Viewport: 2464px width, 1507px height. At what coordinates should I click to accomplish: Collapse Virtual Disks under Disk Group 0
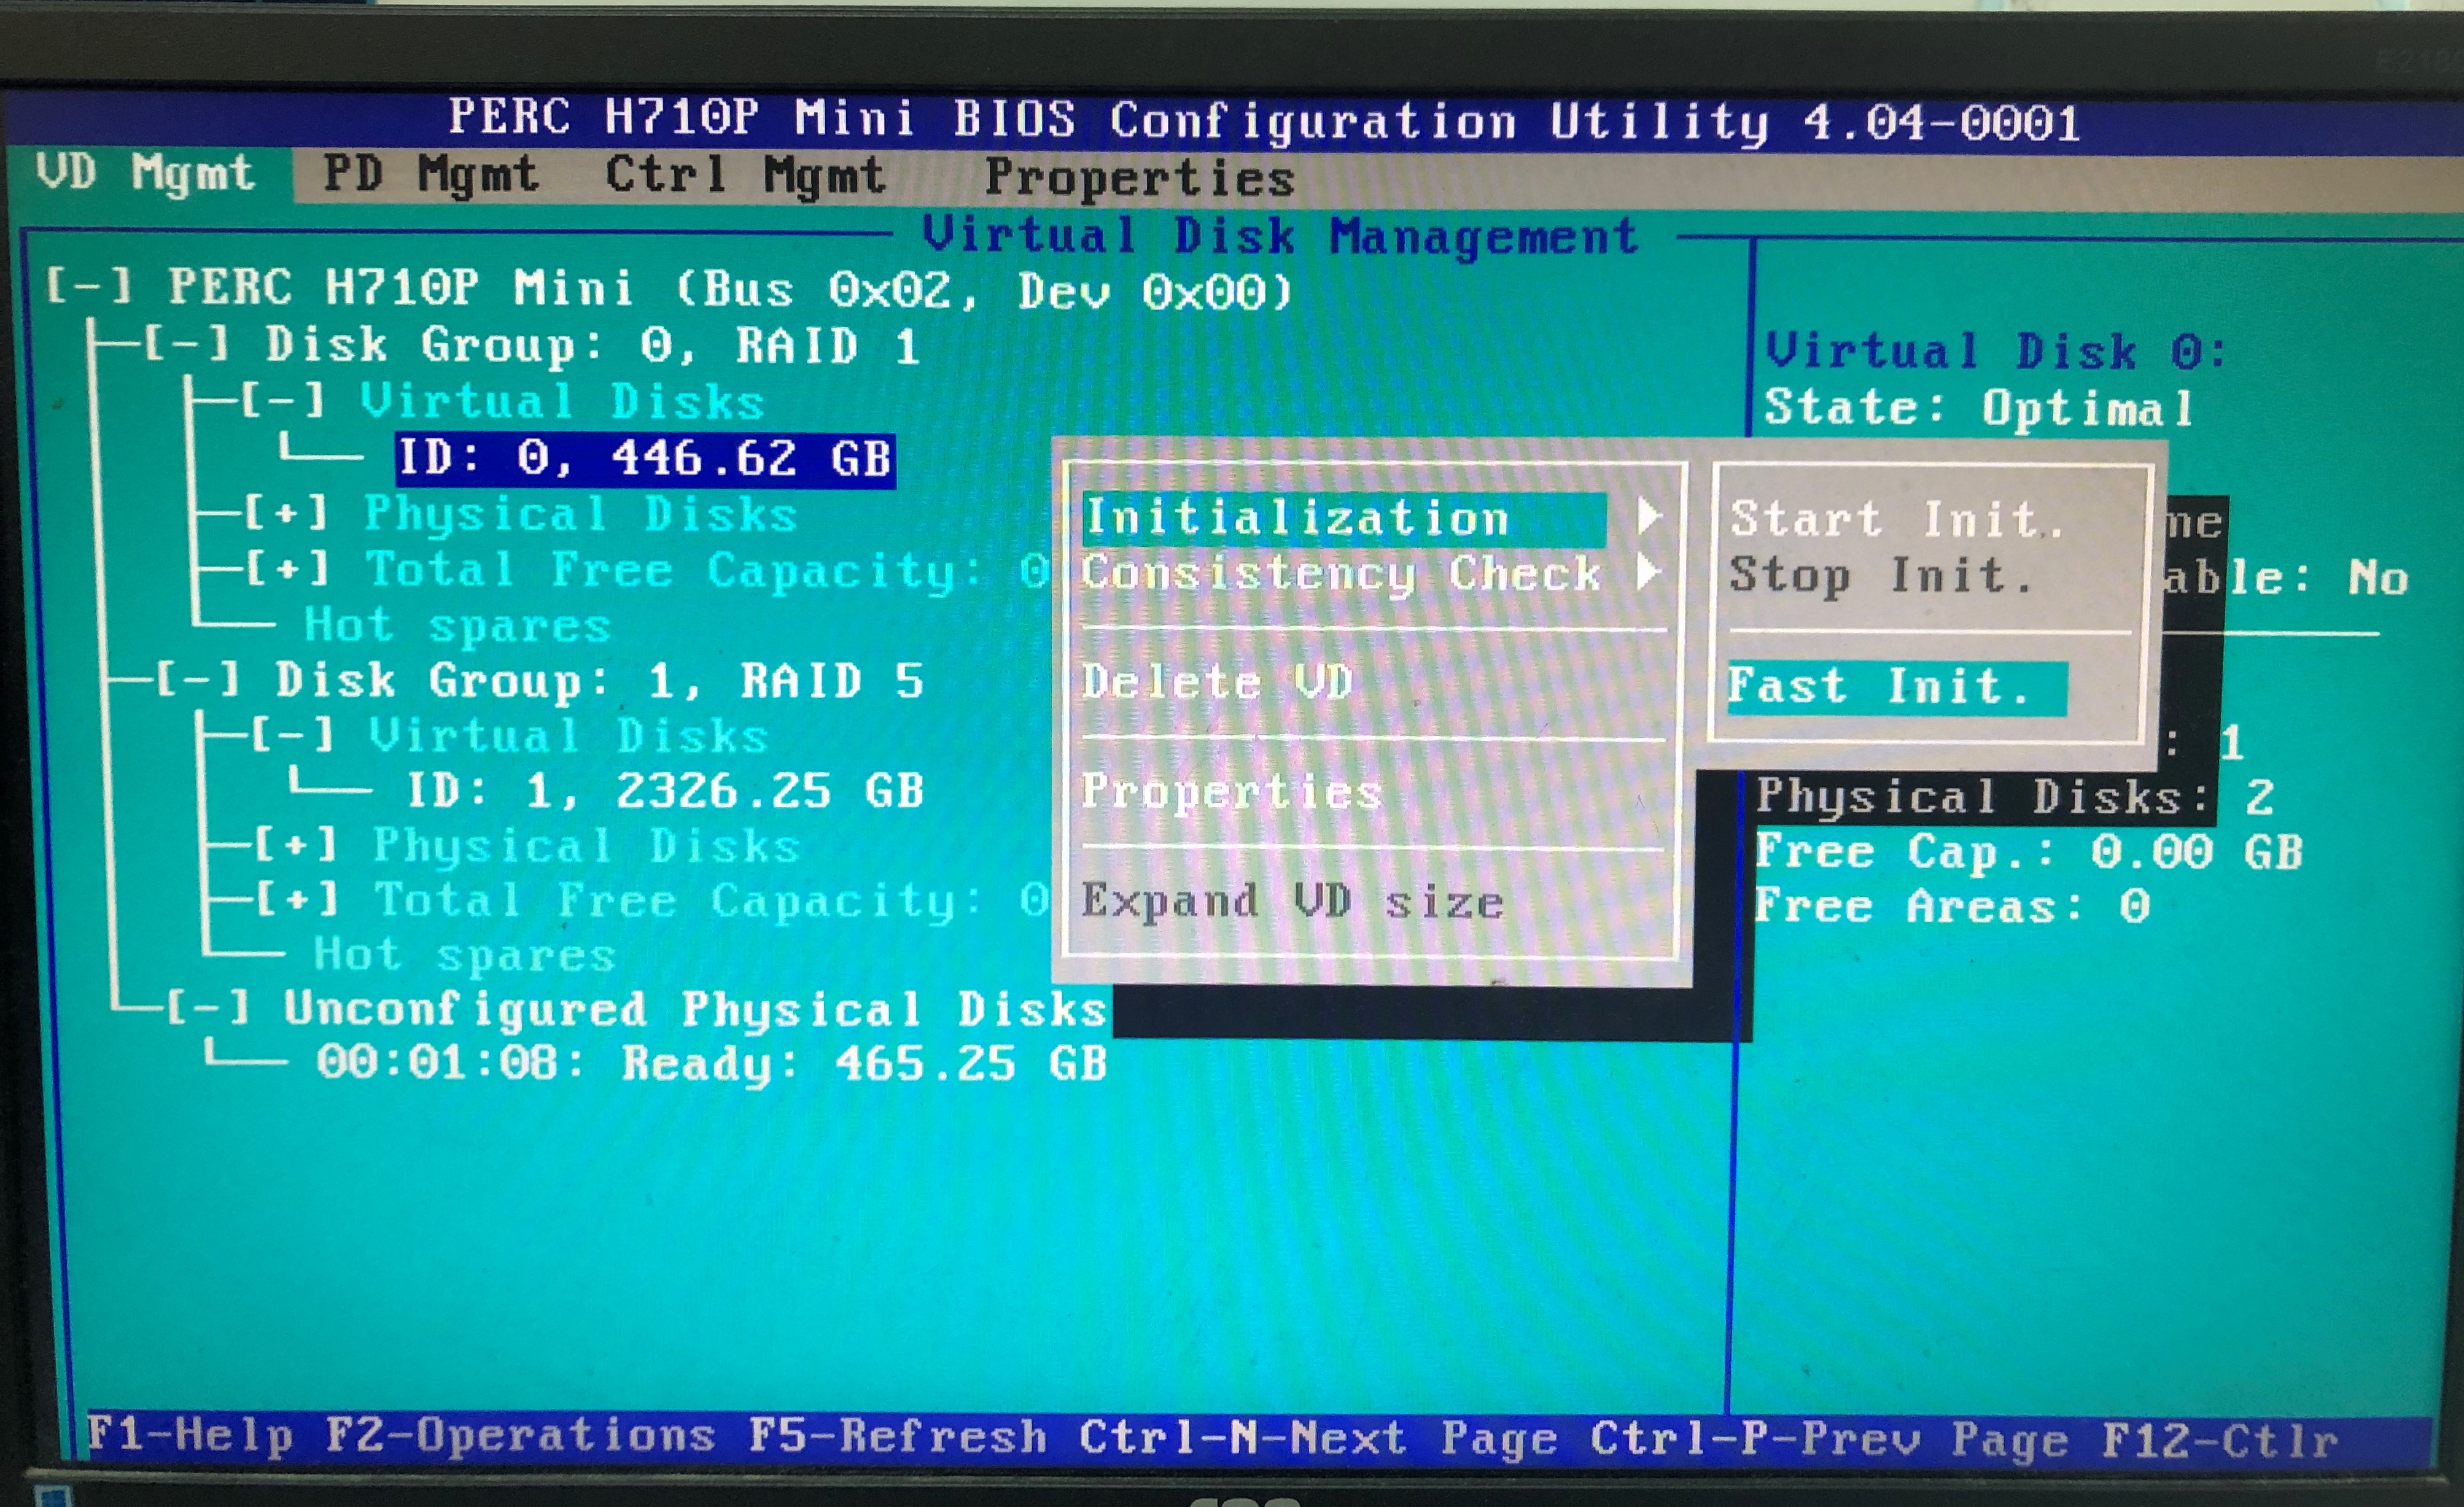pyautogui.click(x=283, y=400)
